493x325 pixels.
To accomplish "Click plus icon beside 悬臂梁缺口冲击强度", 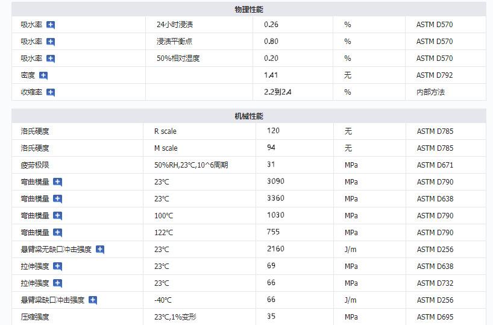I will coord(93,300).
